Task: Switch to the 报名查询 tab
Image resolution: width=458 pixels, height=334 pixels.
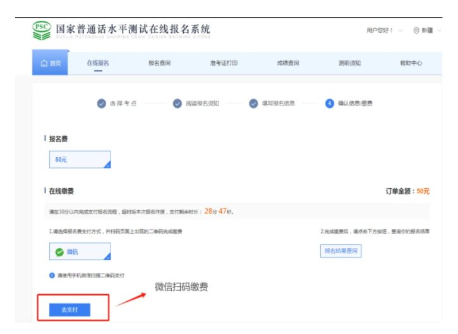Action: point(159,63)
